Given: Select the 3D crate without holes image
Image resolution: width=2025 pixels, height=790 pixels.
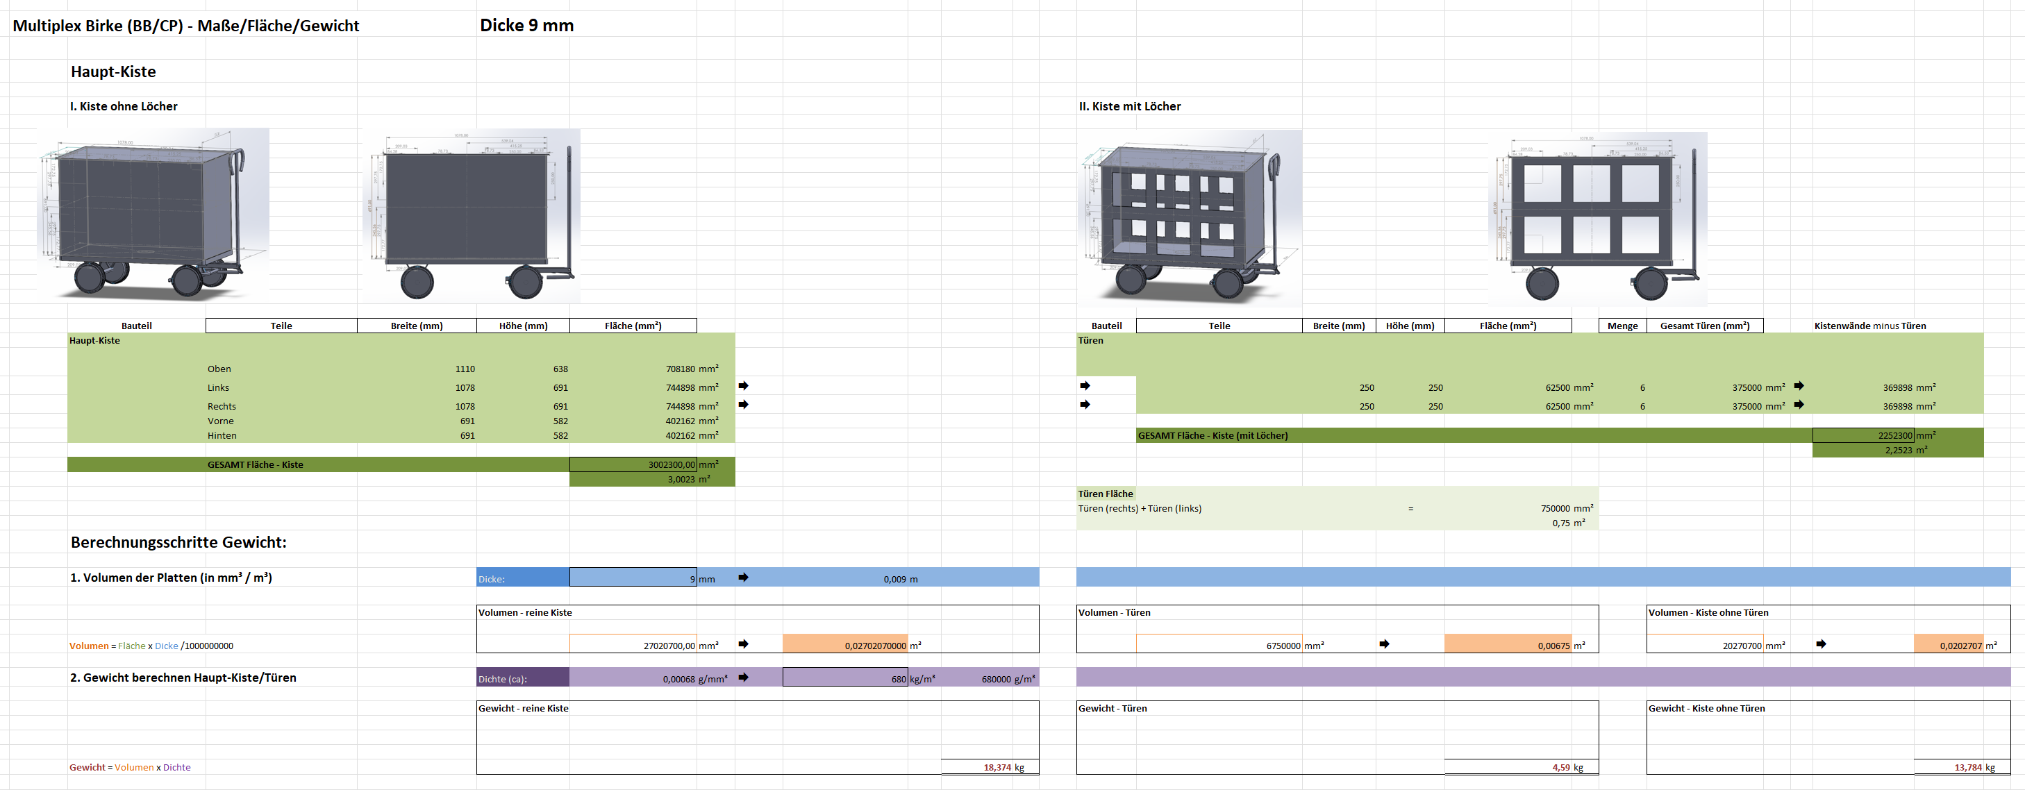Looking at the screenshot, I should click(x=153, y=214).
